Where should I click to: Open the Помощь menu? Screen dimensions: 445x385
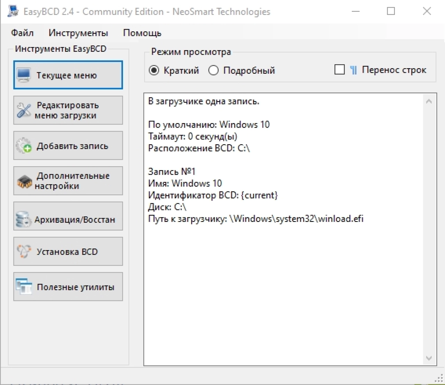click(142, 33)
